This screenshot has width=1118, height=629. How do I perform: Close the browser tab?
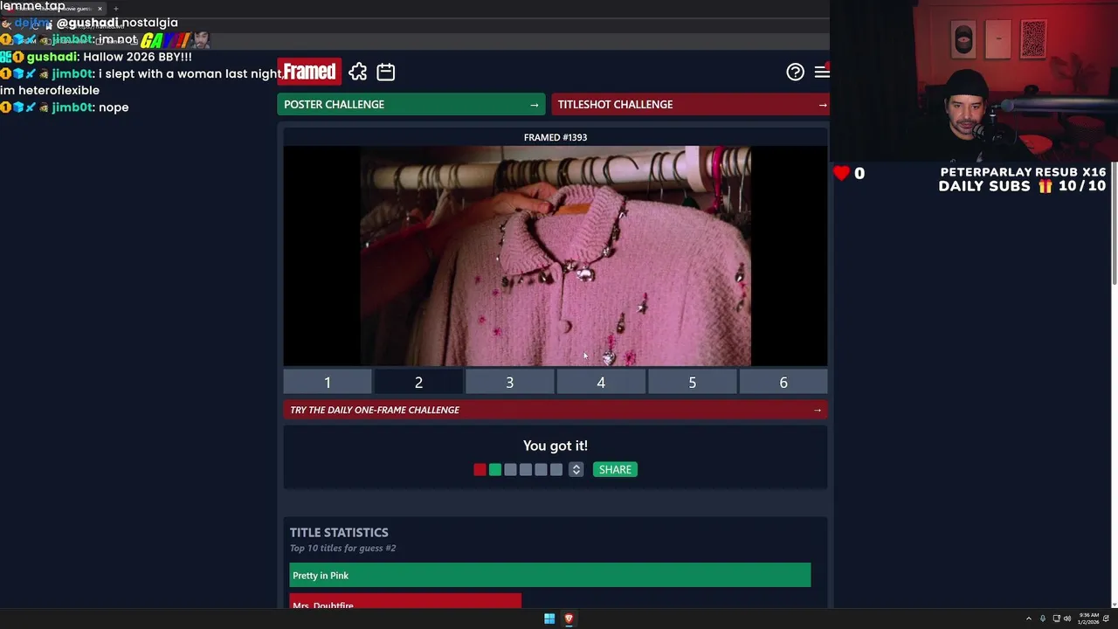point(100,9)
